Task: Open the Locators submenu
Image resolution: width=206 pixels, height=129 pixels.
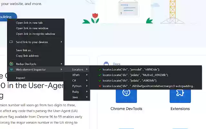Action: click(77, 70)
